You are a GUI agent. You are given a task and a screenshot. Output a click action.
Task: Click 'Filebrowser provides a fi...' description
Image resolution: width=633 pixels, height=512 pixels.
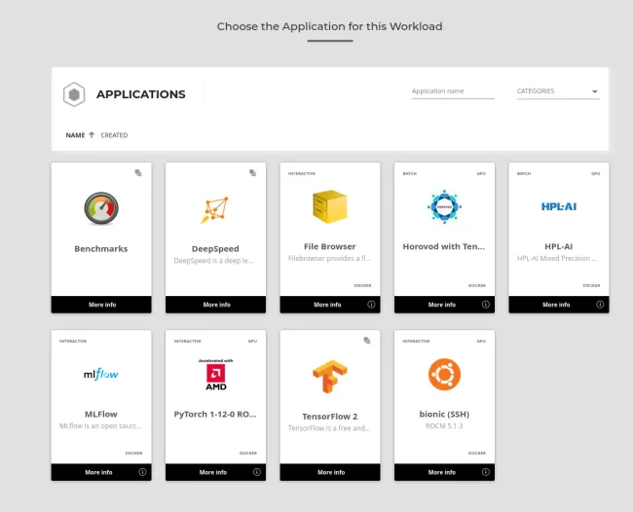pos(329,258)
